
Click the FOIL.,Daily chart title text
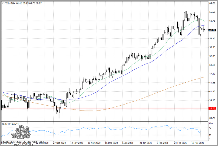[x=10, y=3]
